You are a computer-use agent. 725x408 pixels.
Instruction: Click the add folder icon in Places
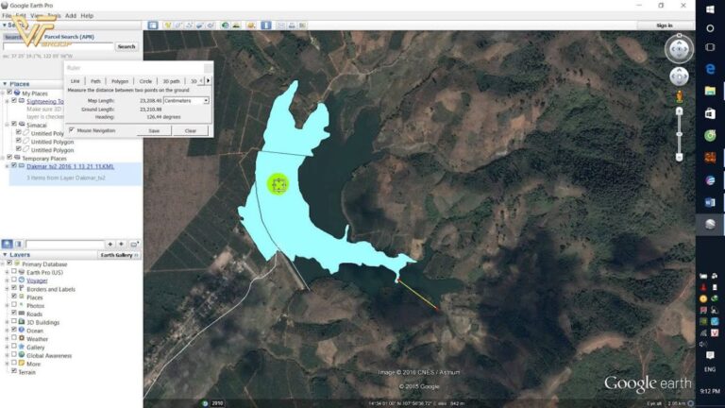pyautogui.click(x=134, y=244)
